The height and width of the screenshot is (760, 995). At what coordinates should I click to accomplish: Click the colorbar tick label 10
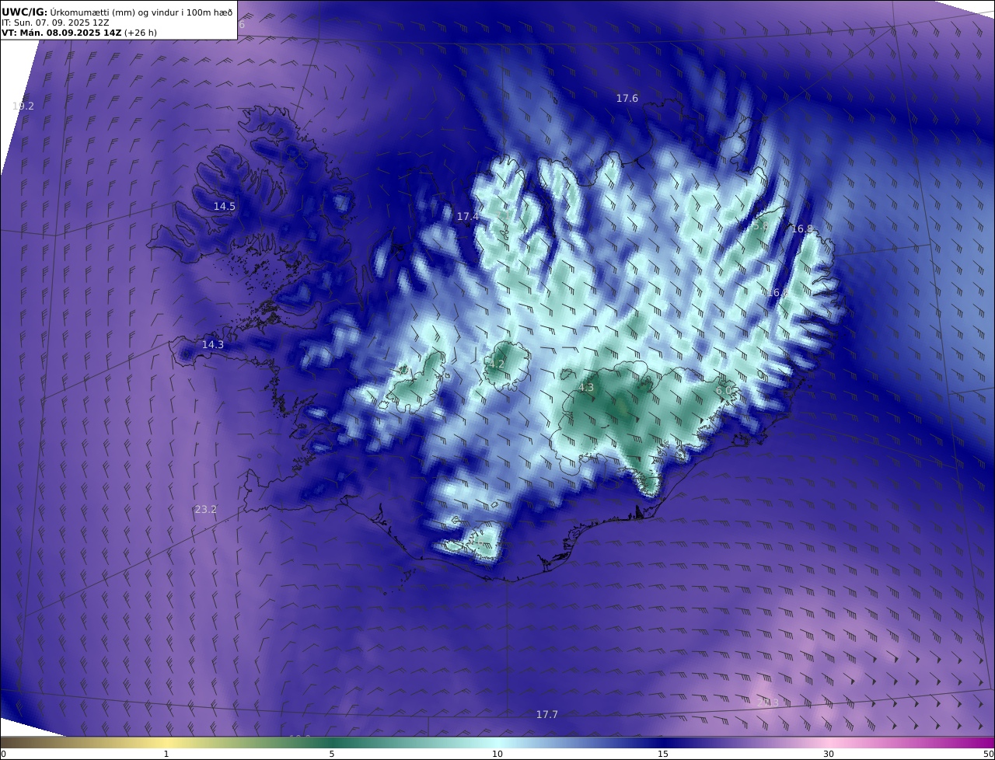(x=497, y=754)
